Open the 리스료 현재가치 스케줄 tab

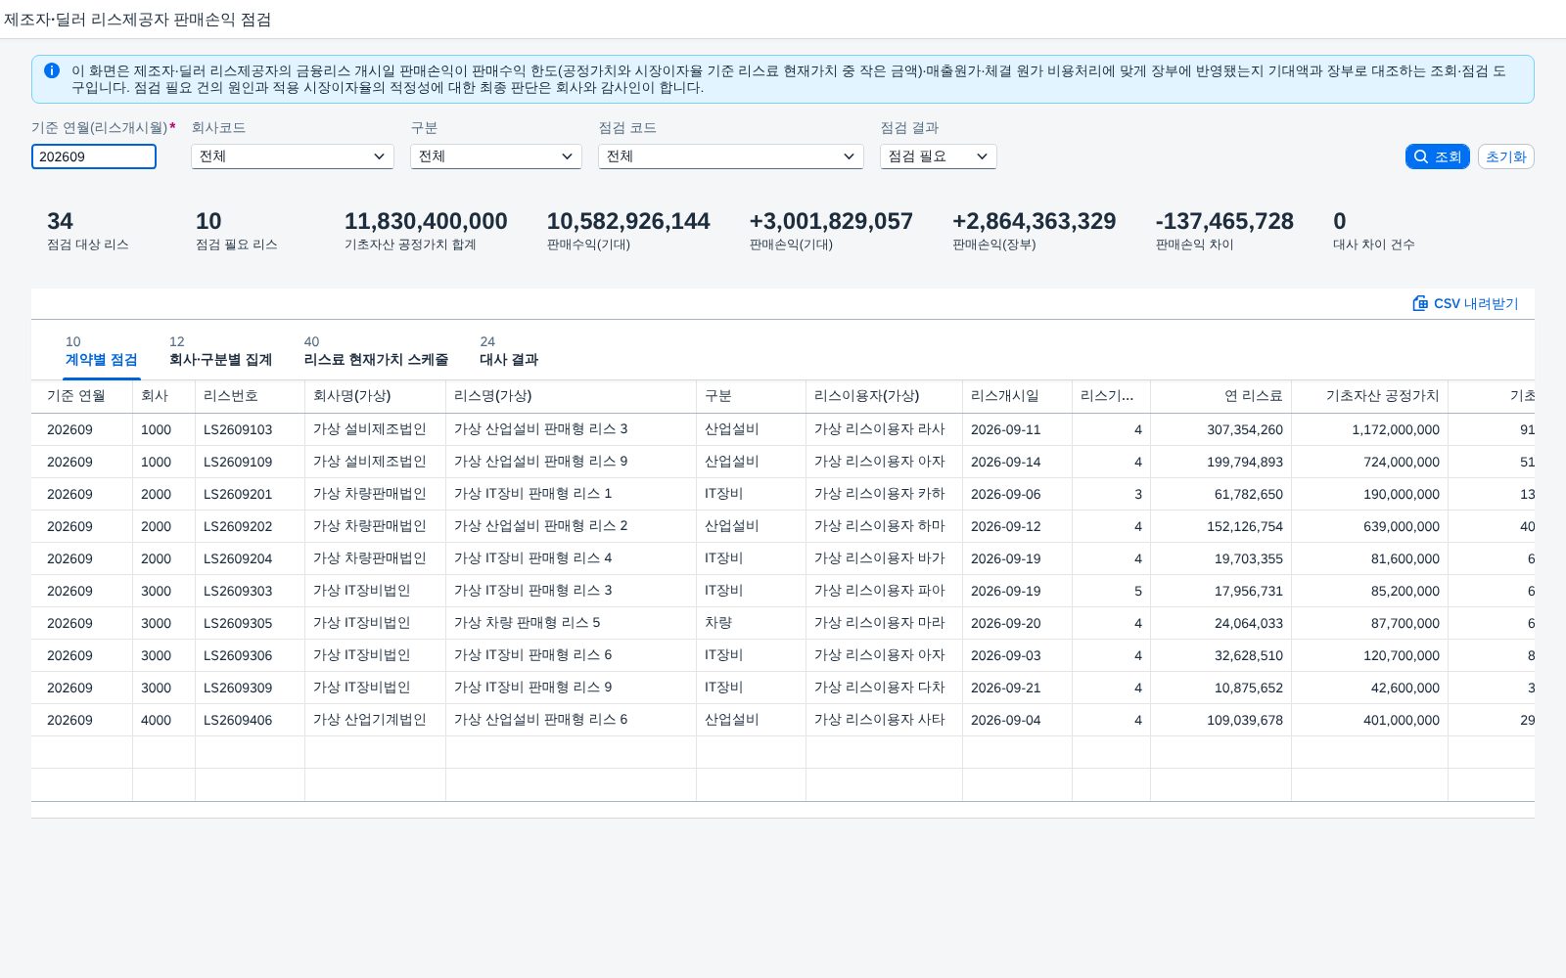376,352
